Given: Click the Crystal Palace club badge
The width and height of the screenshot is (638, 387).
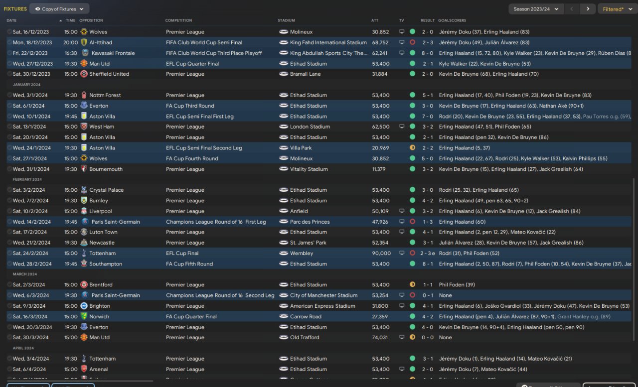Looking at the screenshot, I should click(84, 190).
